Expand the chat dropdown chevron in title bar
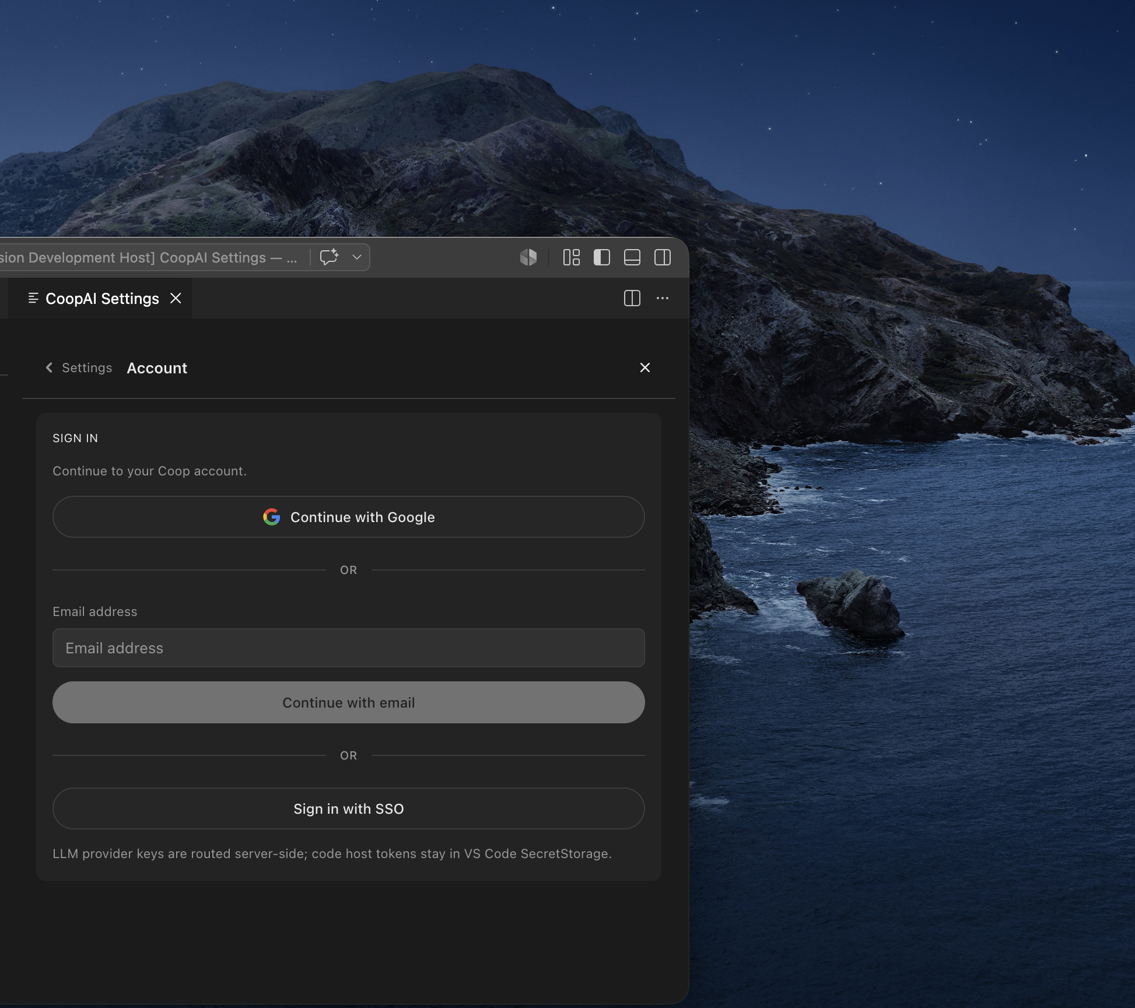 tap(357, 257)
